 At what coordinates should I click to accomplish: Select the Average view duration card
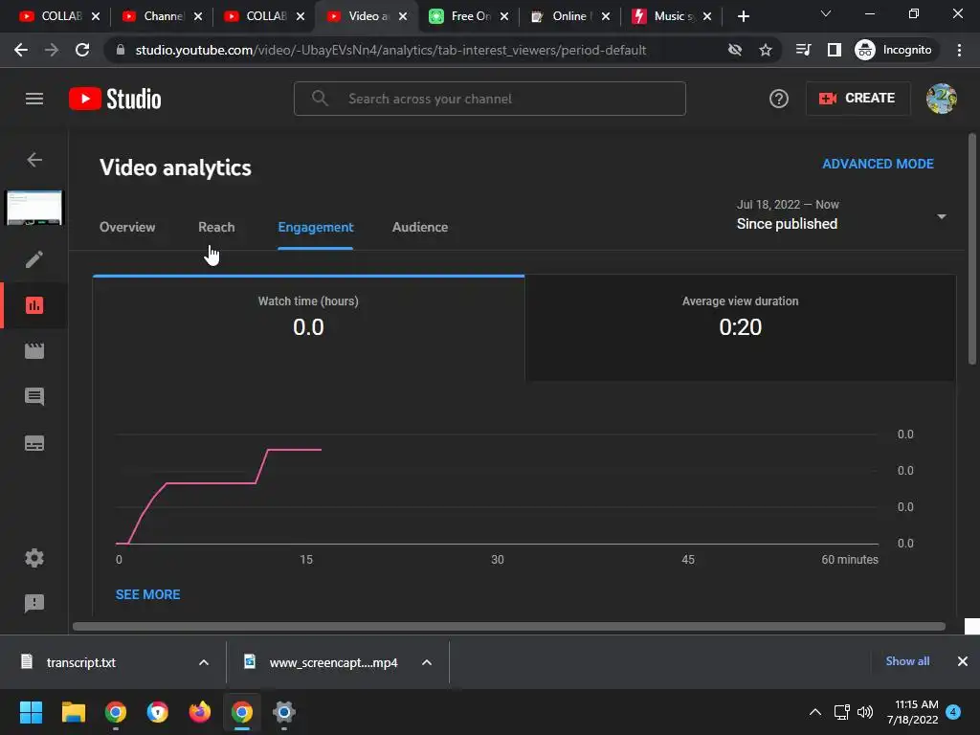pos(741,327)
